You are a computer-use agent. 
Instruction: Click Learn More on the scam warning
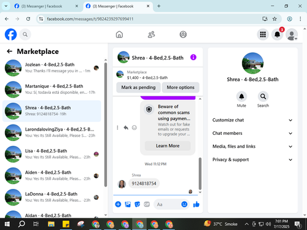pyautogui.click(x=168, y=146)
